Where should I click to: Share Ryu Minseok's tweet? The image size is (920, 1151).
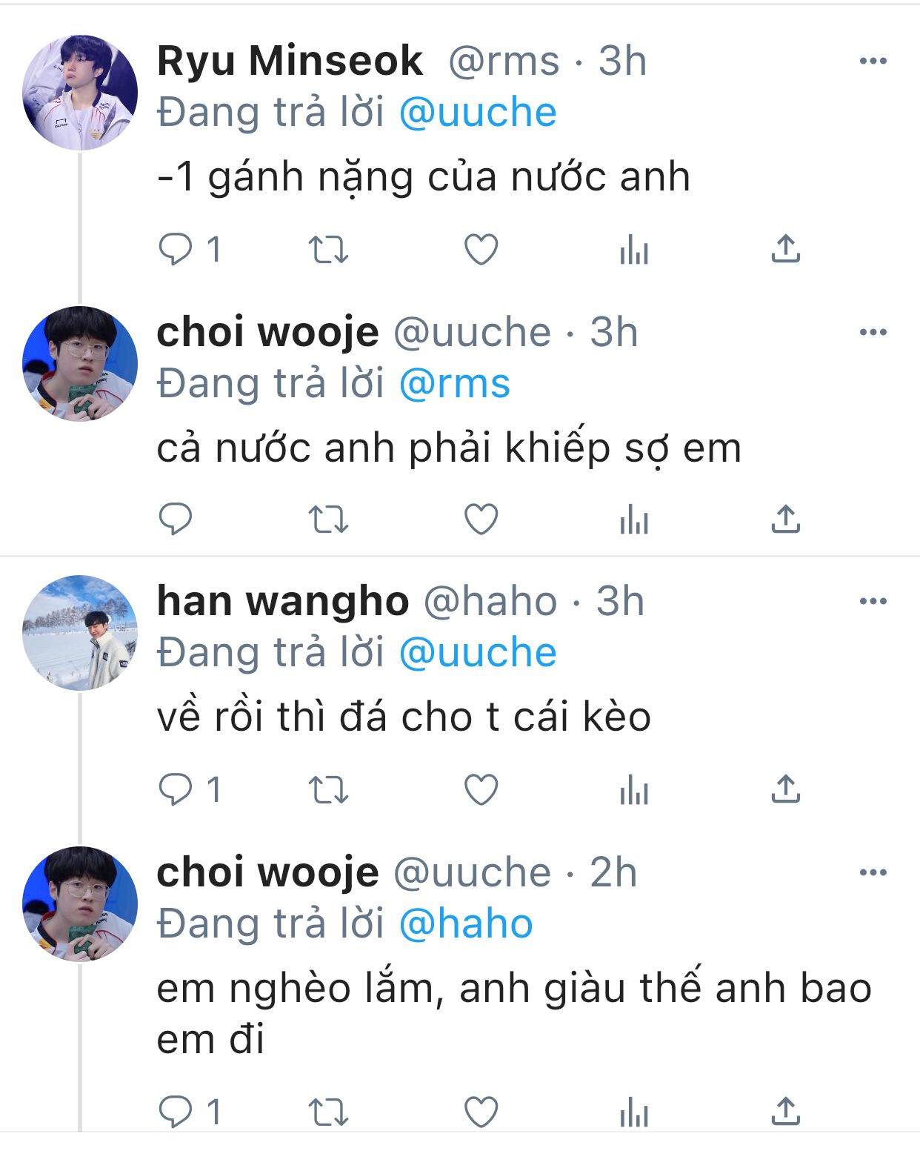[x=785, y=249]
